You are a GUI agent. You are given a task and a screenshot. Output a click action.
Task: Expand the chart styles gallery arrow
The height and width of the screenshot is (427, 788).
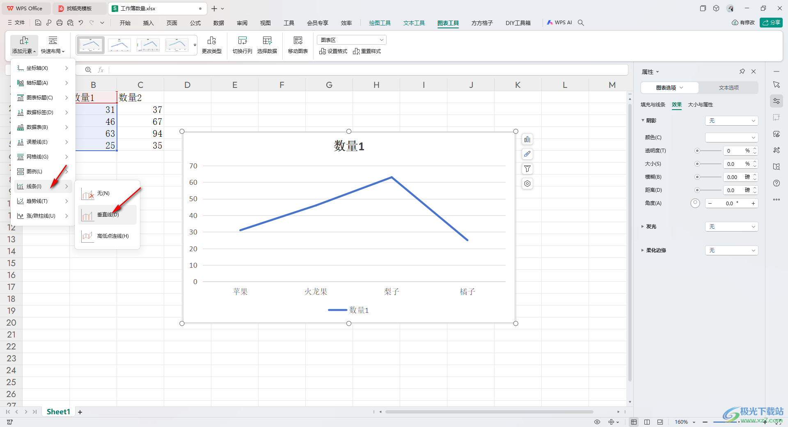[195, 45]
